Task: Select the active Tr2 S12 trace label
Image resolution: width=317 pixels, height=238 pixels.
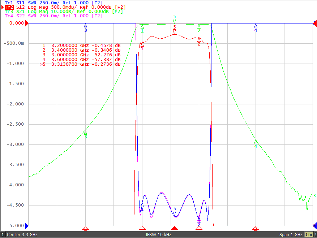Action: click(65, 7)
